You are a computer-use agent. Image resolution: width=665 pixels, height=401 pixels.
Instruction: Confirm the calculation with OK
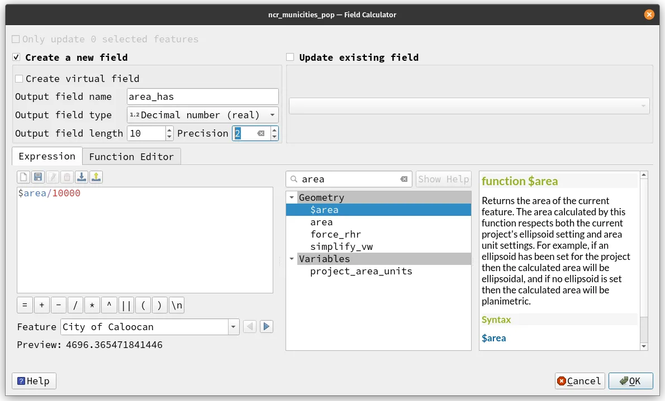coord(630,381)
